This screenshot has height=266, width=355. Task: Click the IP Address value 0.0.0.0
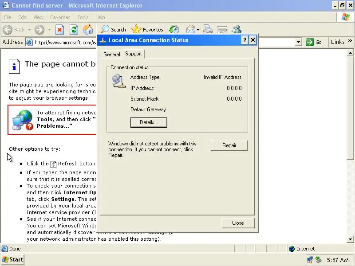234,88
